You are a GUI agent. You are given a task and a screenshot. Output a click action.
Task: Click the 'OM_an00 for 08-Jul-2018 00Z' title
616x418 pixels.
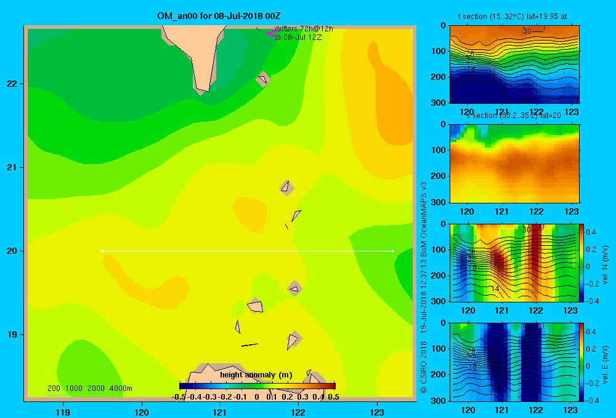tap(219, 16)
